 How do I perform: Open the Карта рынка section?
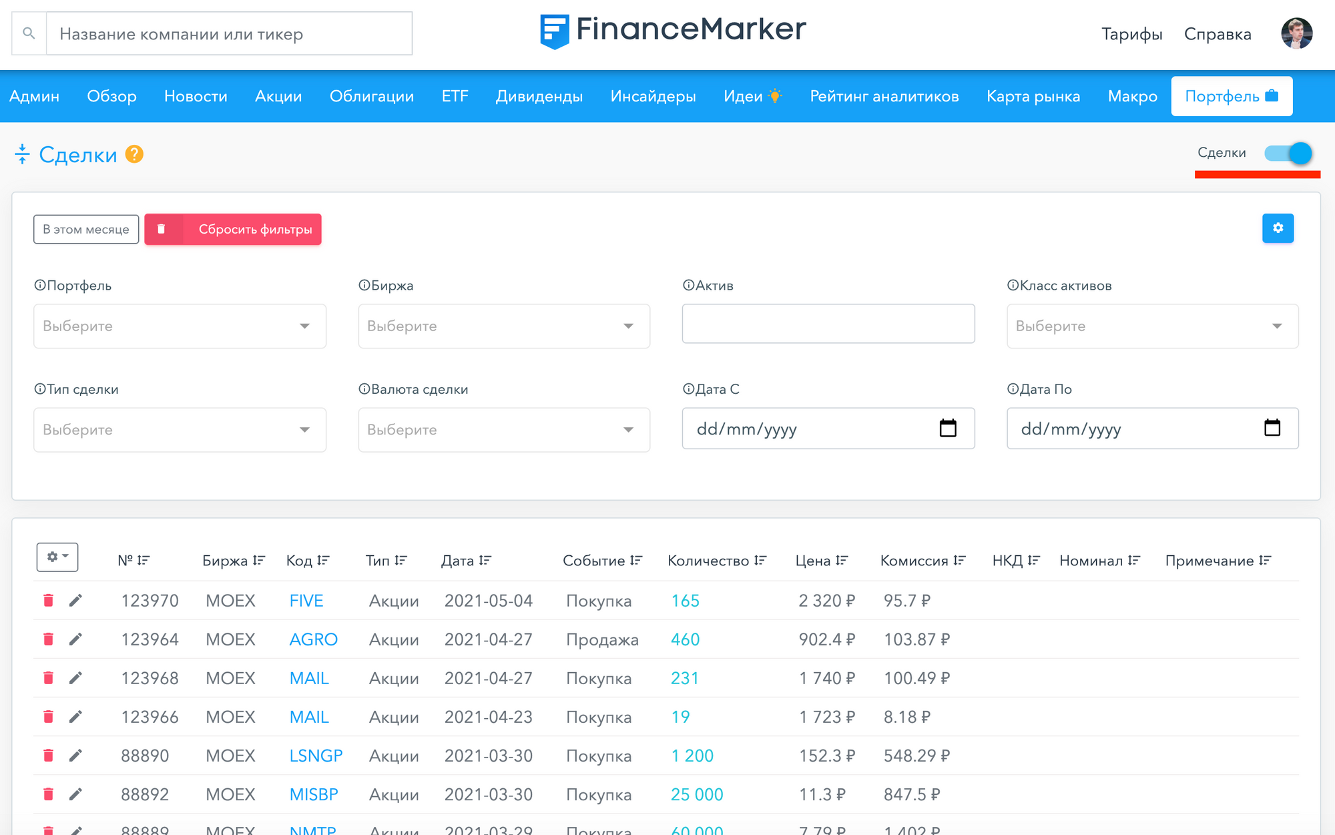pyautogui.click(x=1033, y=96)
